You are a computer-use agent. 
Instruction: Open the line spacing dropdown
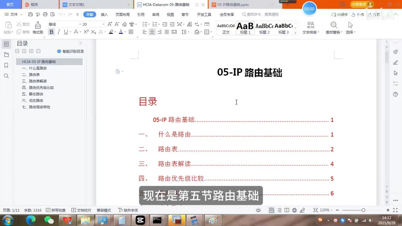tap(188, 32)
